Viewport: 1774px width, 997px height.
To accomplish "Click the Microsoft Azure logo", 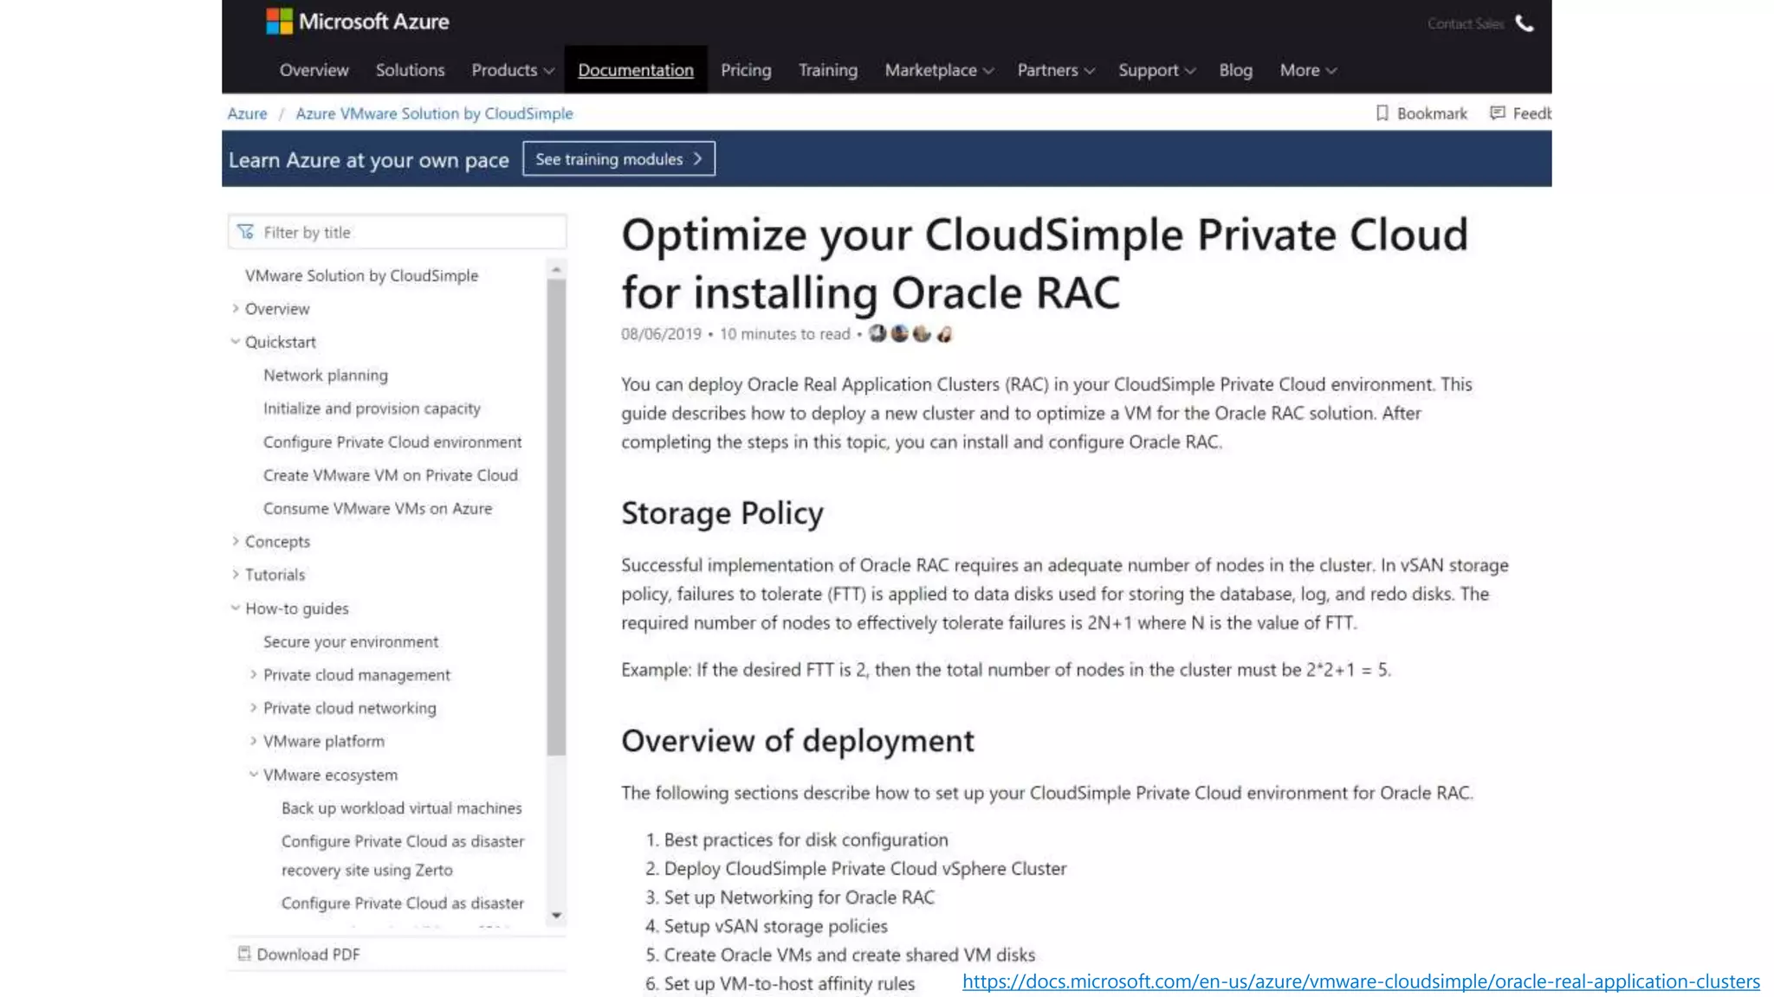I will pyautogui.click(x=357, y=22).
